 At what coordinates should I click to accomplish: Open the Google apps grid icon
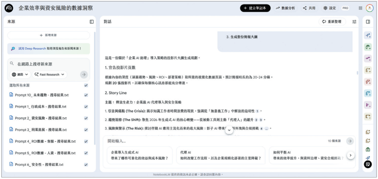coord(360,8)
